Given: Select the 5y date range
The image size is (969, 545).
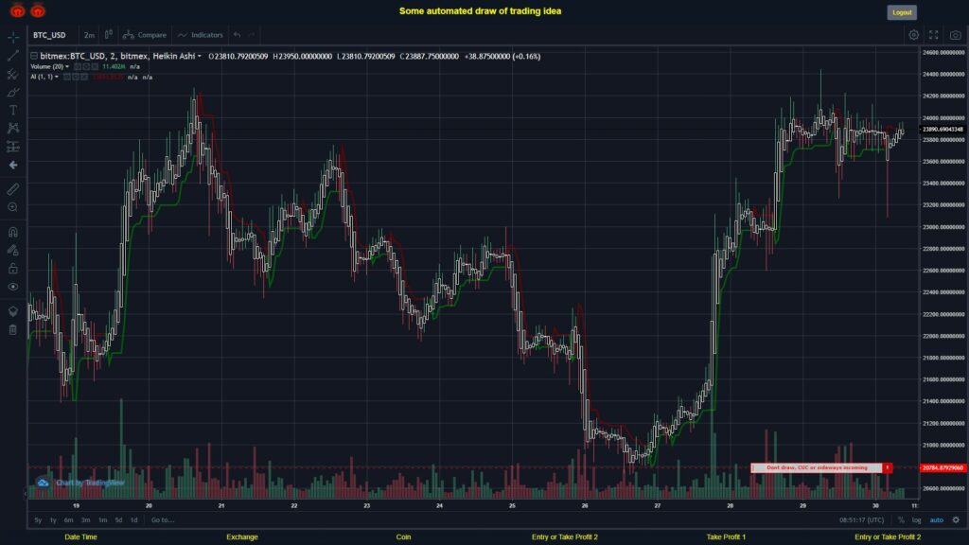Looking at the screenshot, I should 38,520.
